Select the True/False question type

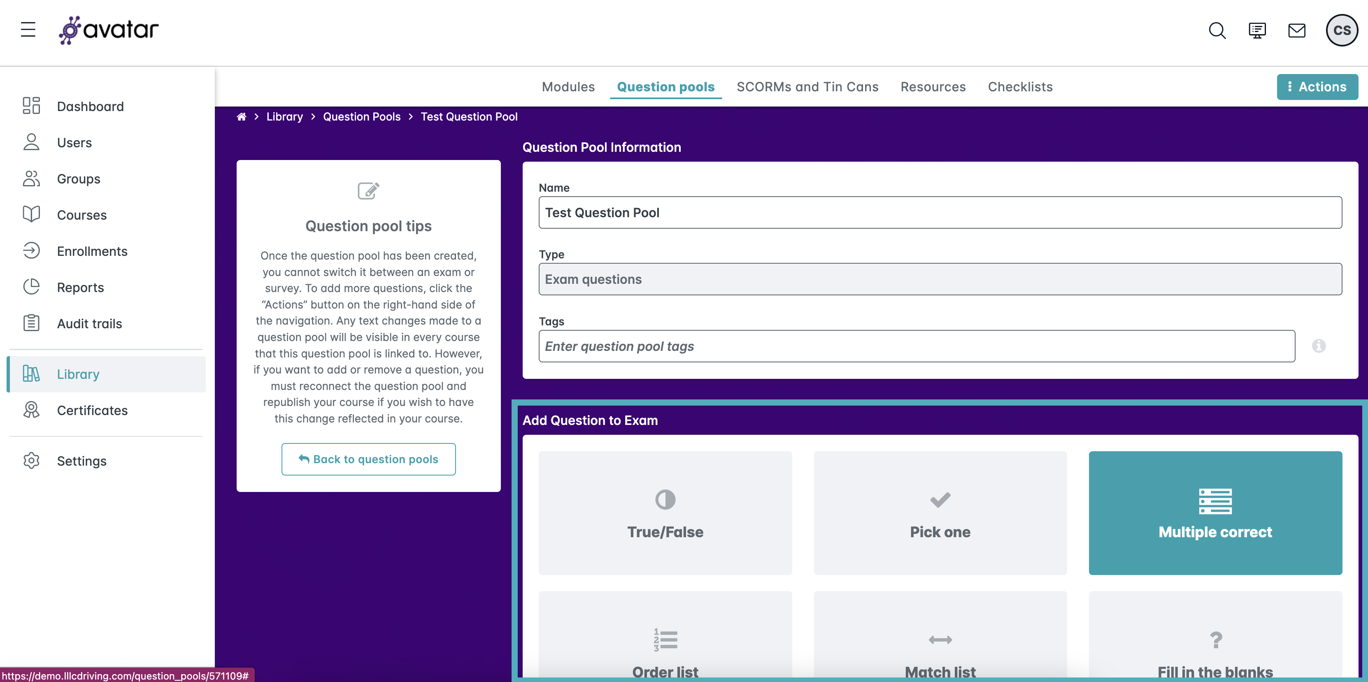(665, 513)
